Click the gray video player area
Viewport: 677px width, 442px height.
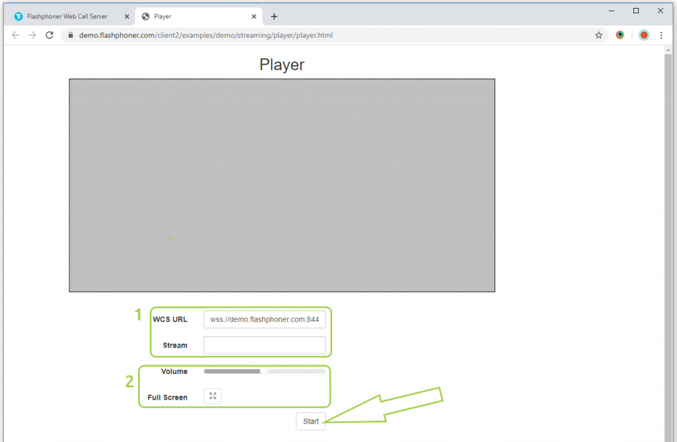(x=282, y=185)
